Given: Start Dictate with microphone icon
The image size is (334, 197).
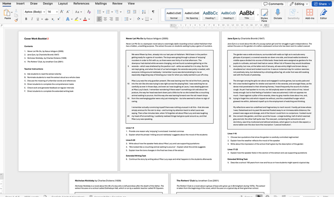Looking at the screenshot, I should click(278, 15).
